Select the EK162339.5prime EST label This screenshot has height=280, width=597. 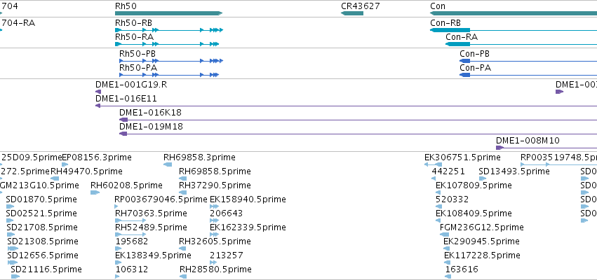pos(248,227)
